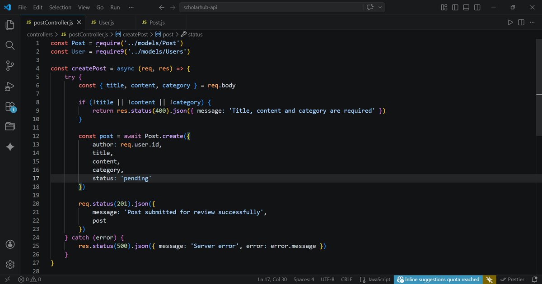Expand the status breadcrumb item
Image resolution: width=542 pixels, height=284 pixels.
(192, 34)
